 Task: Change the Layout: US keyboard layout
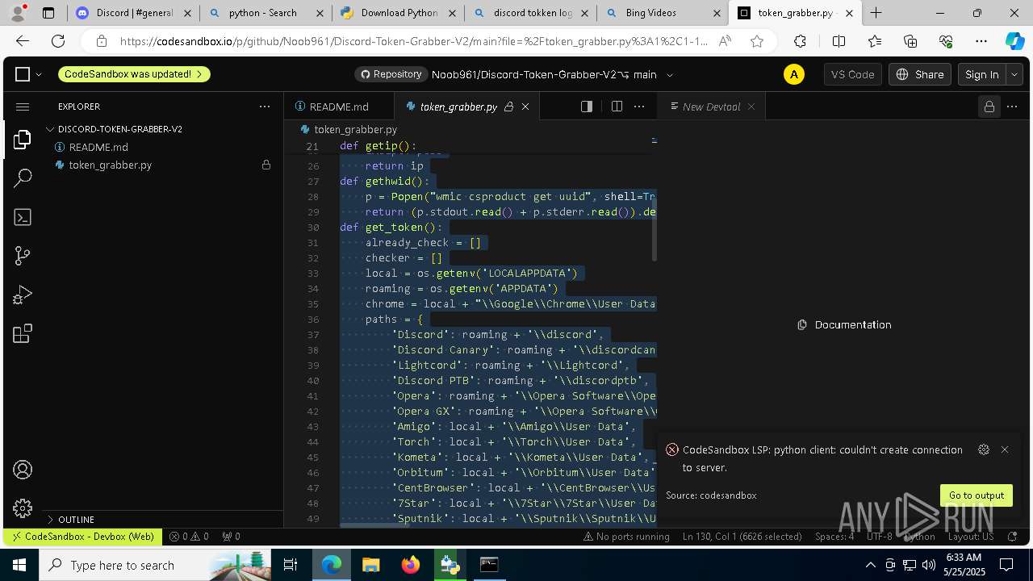coord(971,537)
